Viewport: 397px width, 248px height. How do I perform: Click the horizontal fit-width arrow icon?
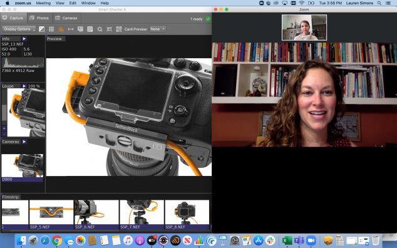tap(71, 29)
